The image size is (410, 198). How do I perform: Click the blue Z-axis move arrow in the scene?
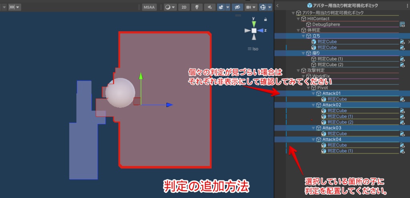tap(170, 105)
